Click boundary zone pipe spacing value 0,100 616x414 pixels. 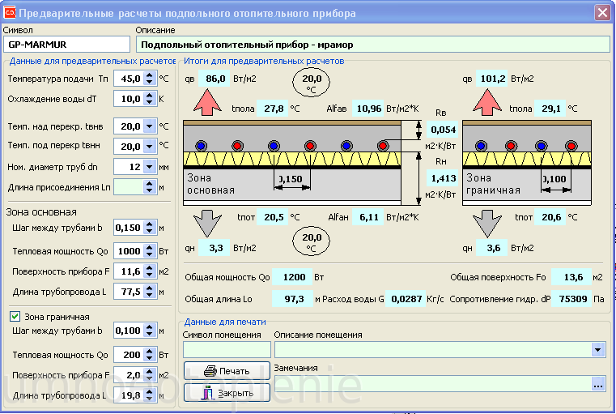click(x=129, y=331)
